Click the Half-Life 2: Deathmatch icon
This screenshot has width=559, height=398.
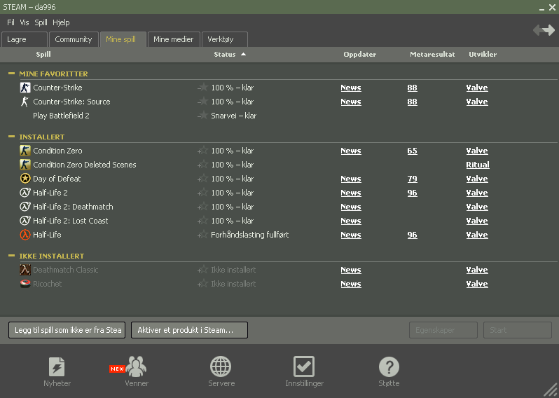(x=25, y=207)
